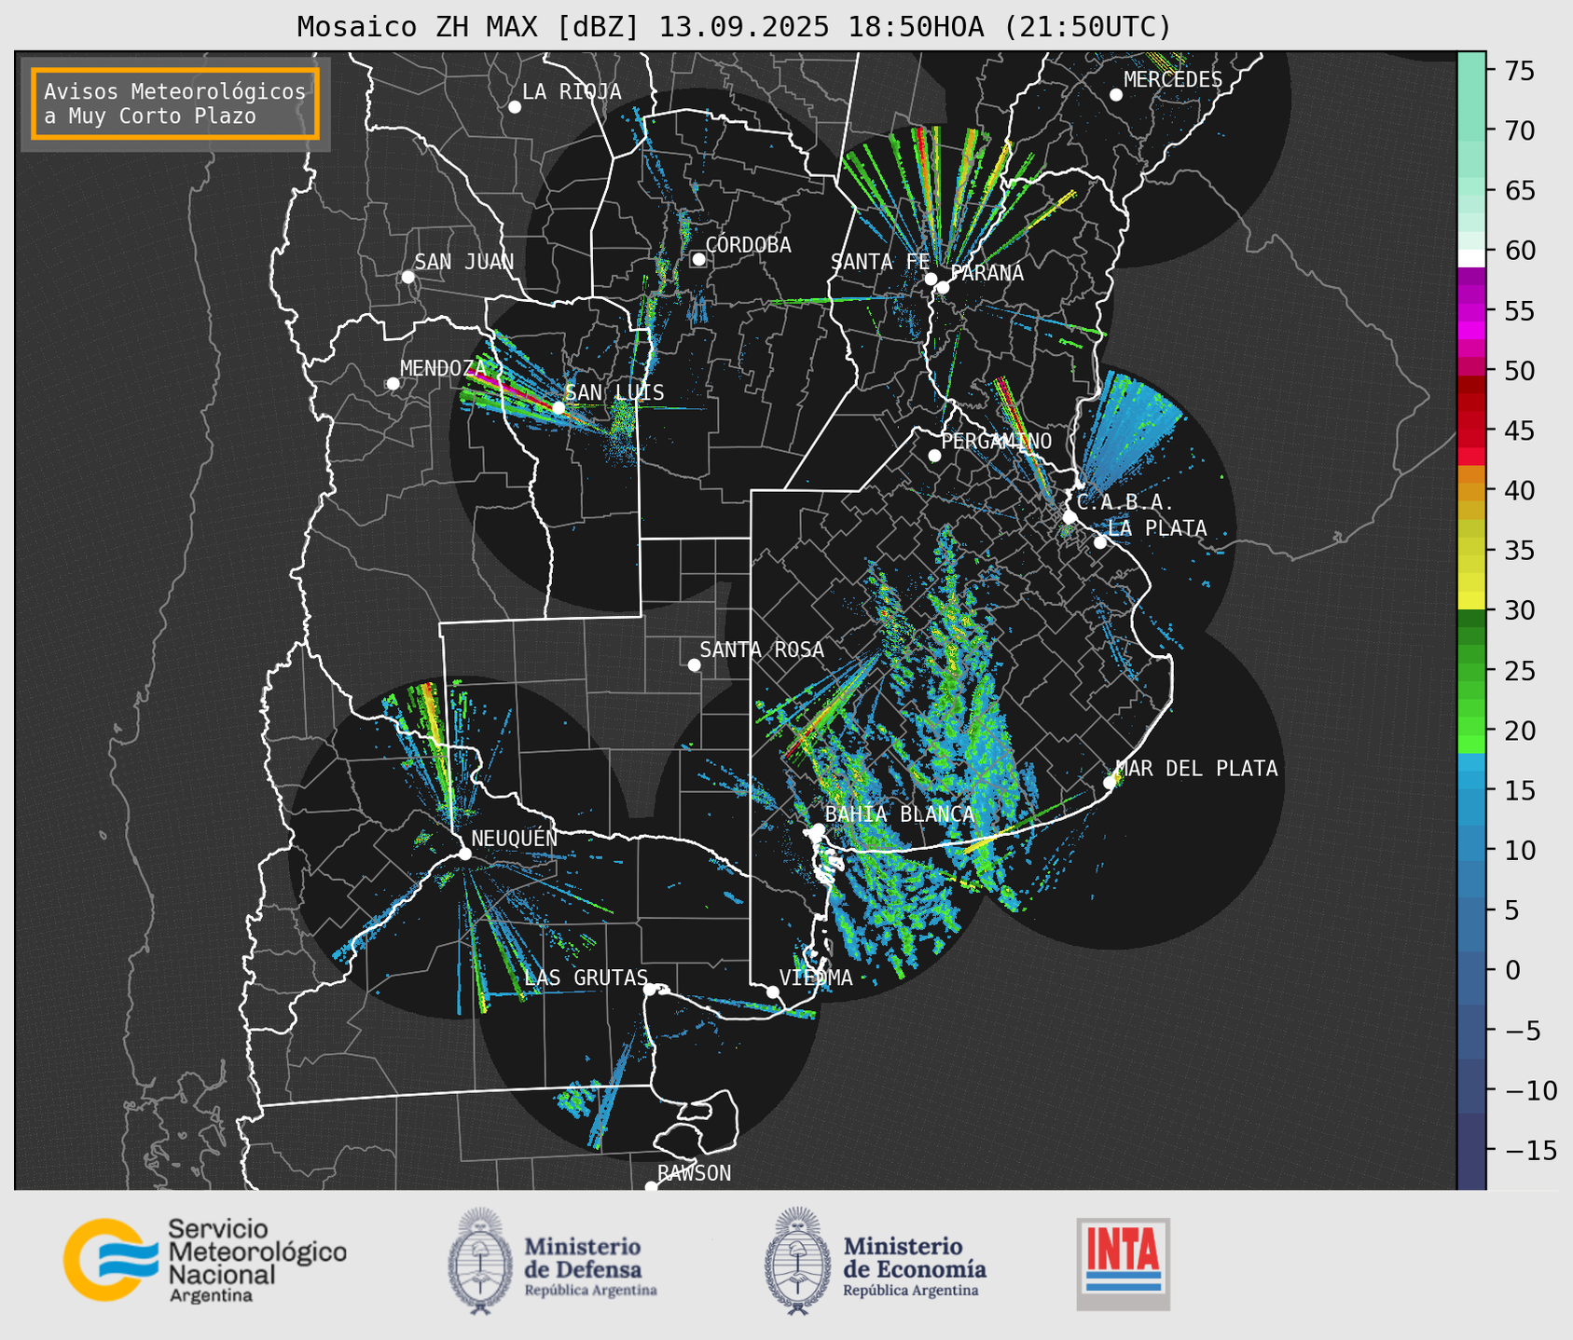Click the Mosaico ZH MAX title text
Viewport: 1573px width, 1340px height.
click(x=734, y=26)
